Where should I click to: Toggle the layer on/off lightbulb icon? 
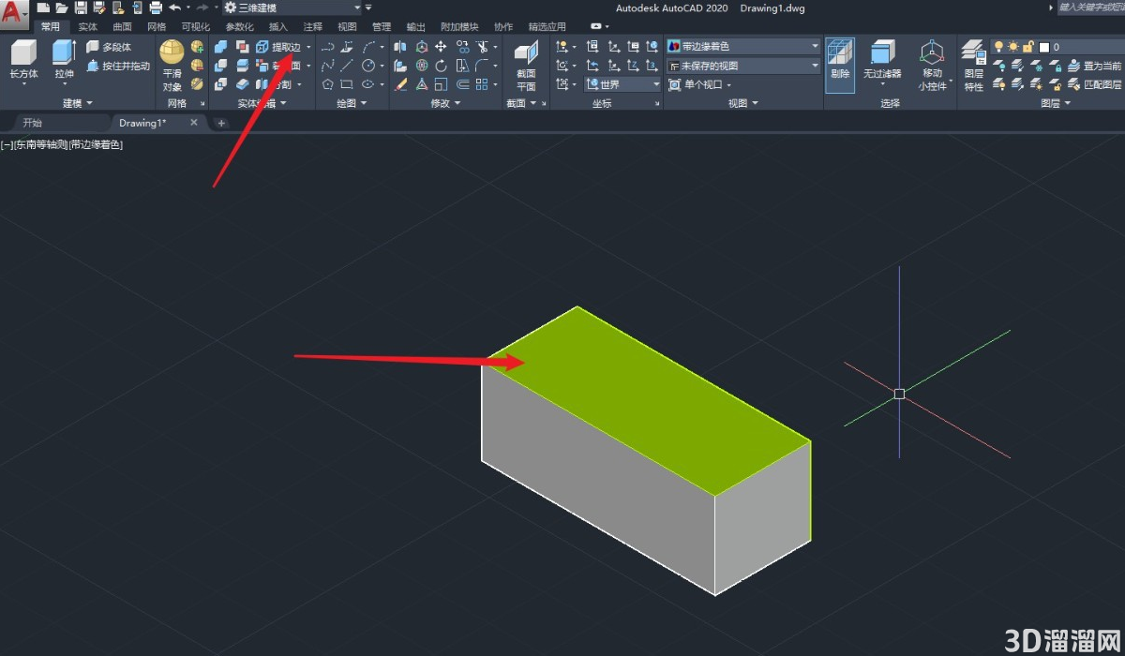point(998,47)
